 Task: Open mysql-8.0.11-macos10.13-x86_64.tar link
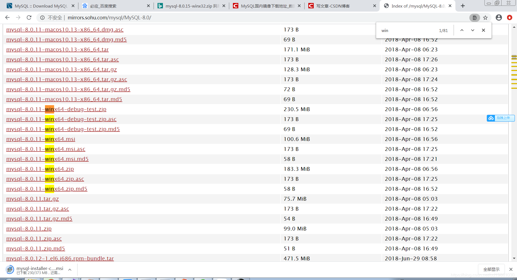point(58,49)
